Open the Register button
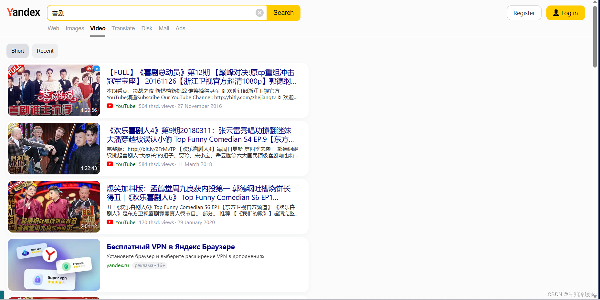The width and height of the screenshot is (600, 300). coord(524,13)
